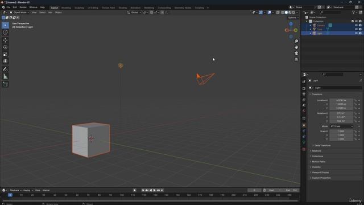
Task: Toggle the camera view icon
Action: point(296,53)
